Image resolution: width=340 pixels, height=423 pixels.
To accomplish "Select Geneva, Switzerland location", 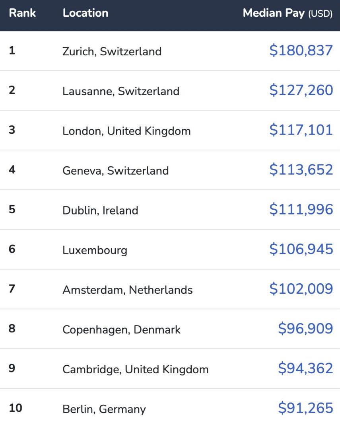I will point(116,170).
